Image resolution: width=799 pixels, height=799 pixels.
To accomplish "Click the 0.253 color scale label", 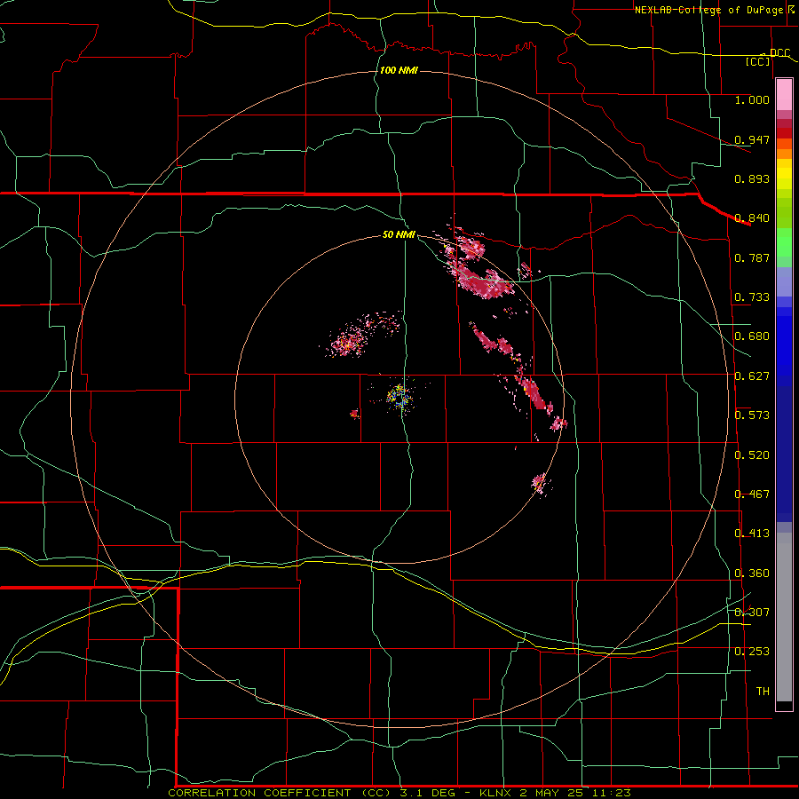I will 752,652.
